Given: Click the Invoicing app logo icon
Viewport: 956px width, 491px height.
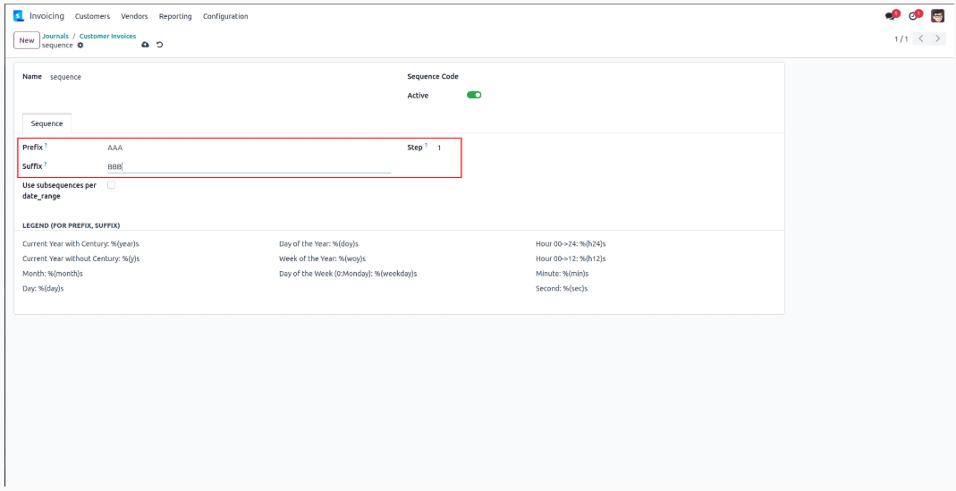Looking at the screenshot, I should point(18,16).
